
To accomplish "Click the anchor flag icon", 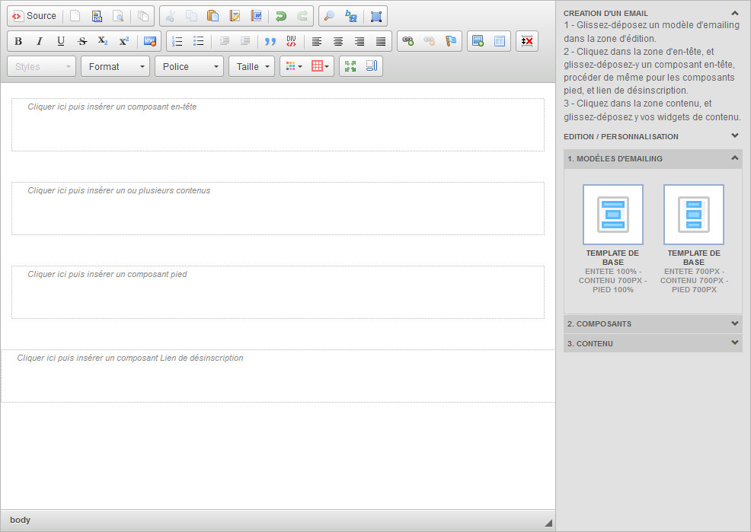I will pyautogui.click(x=451, y=41).
